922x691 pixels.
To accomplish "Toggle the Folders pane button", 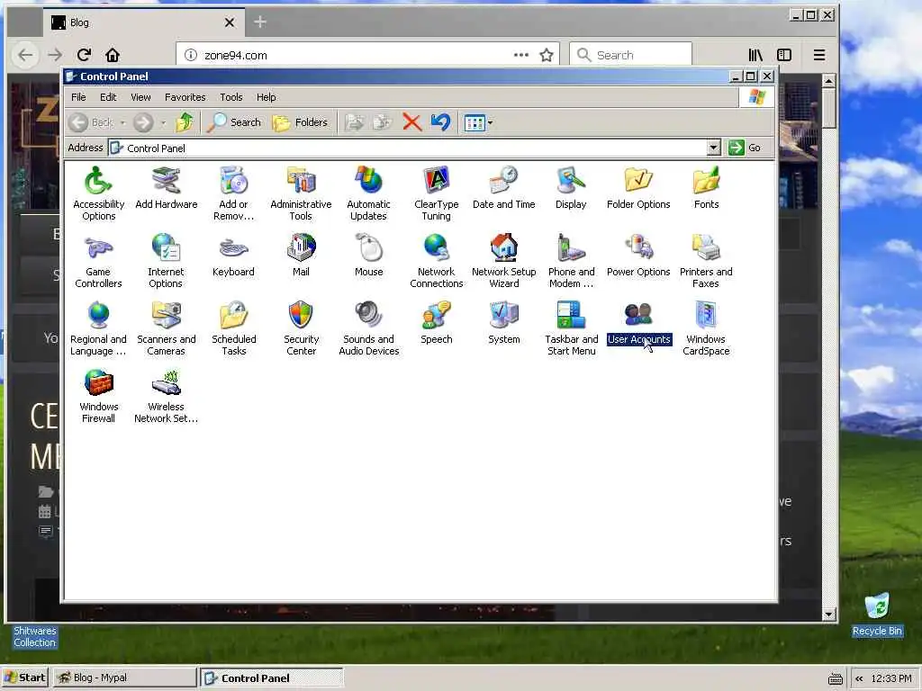I will point(300,122).
